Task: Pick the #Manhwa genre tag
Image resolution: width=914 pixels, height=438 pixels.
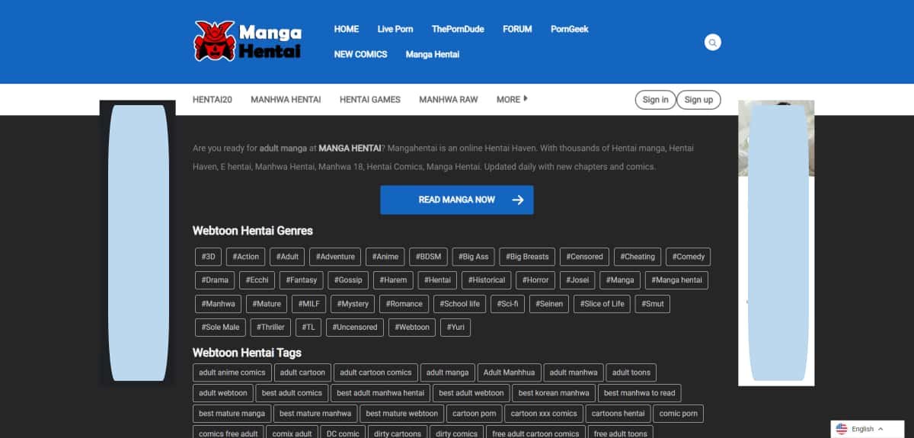Action: 218,304
